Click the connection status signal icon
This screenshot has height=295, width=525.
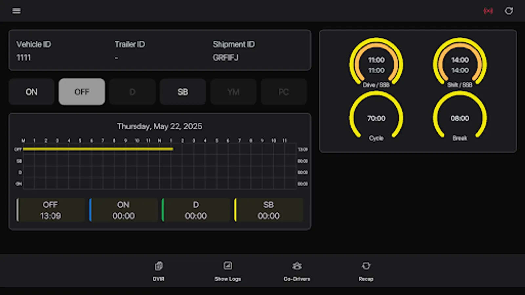tap(489, 11)
